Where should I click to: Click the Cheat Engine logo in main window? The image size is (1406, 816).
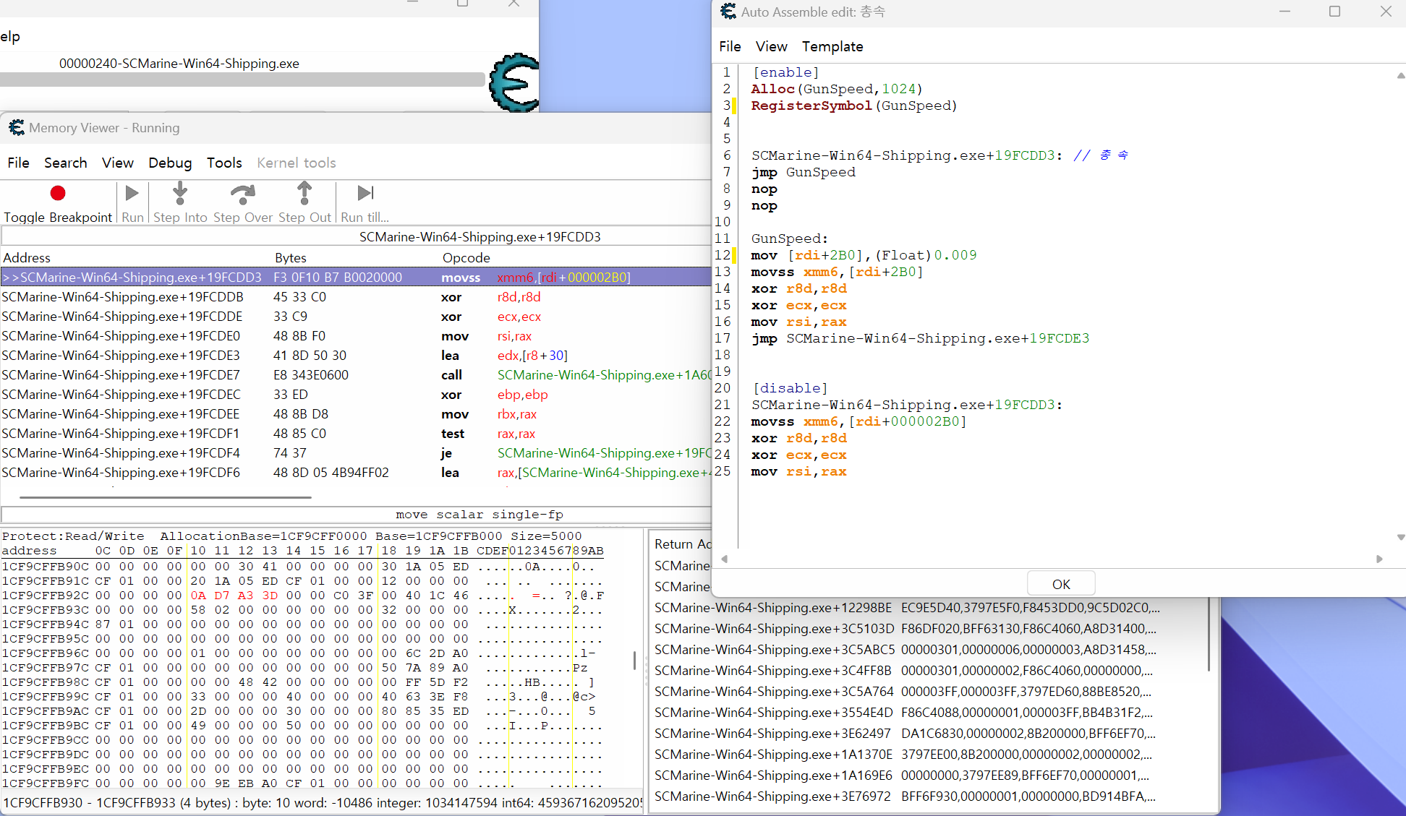[x=514, y=82]
